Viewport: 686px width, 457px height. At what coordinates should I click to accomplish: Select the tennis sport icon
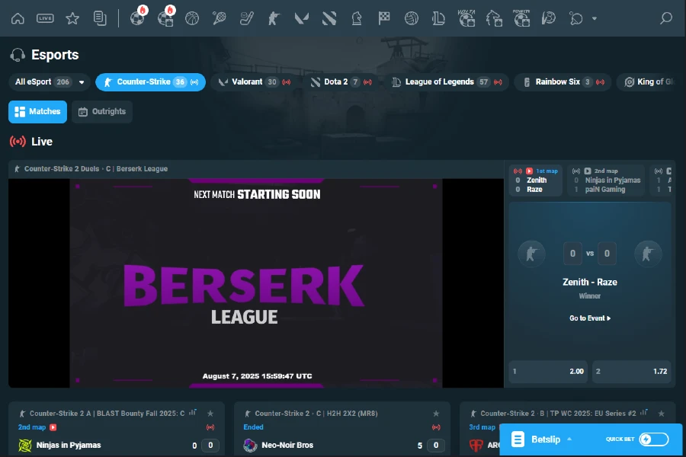[x=220, y=17]
